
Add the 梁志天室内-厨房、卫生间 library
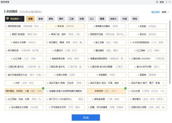click(x=65, y=83)
